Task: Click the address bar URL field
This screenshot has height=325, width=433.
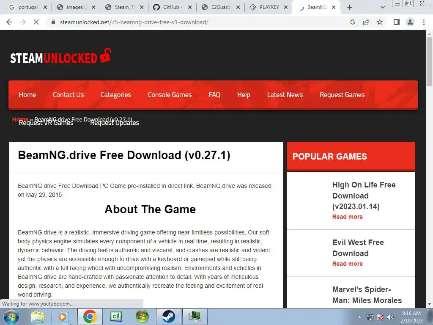Action: pyautogui.click(x=199, y=22)
